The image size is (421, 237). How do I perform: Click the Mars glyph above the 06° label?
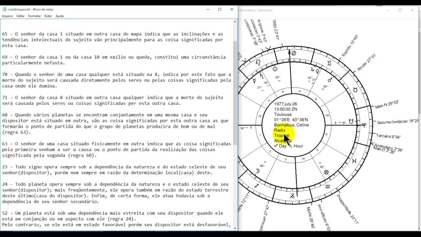(x=330, y=80)
